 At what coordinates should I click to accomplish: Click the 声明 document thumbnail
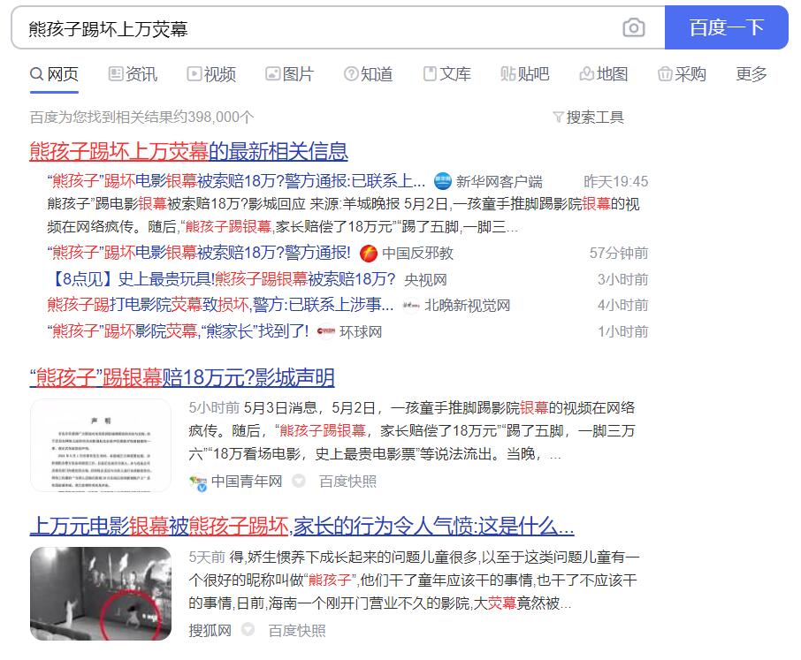[x=101, y=445]
